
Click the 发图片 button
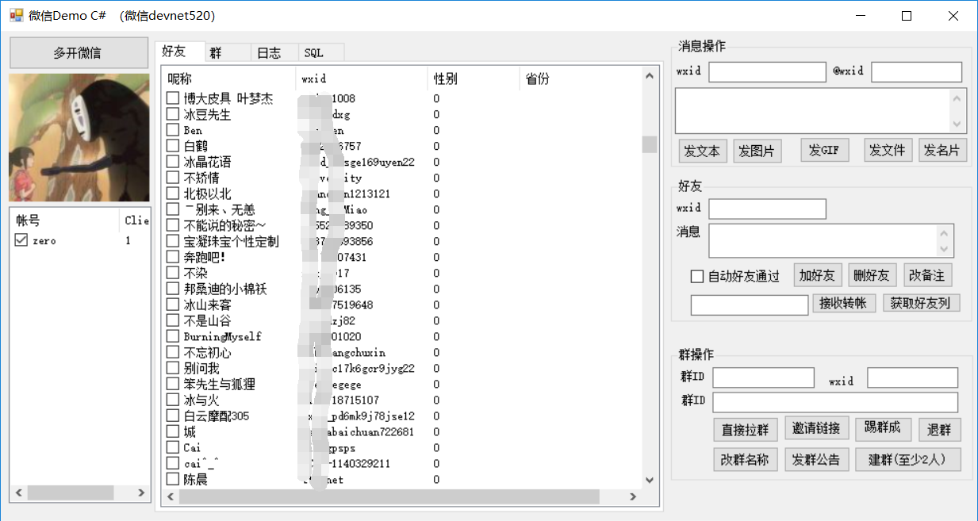[x=757, y=151]
